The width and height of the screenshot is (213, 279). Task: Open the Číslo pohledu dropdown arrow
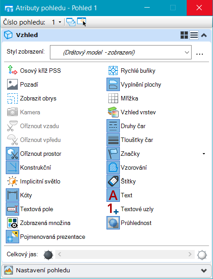pos(60,22)
